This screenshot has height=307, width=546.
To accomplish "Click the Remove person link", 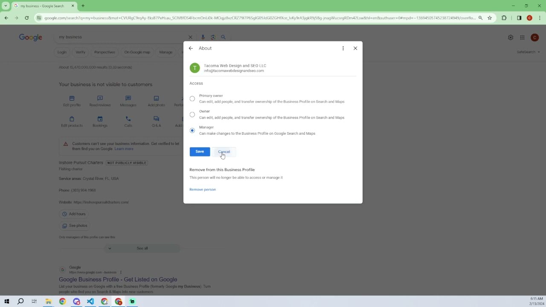I will click(203, 189).
